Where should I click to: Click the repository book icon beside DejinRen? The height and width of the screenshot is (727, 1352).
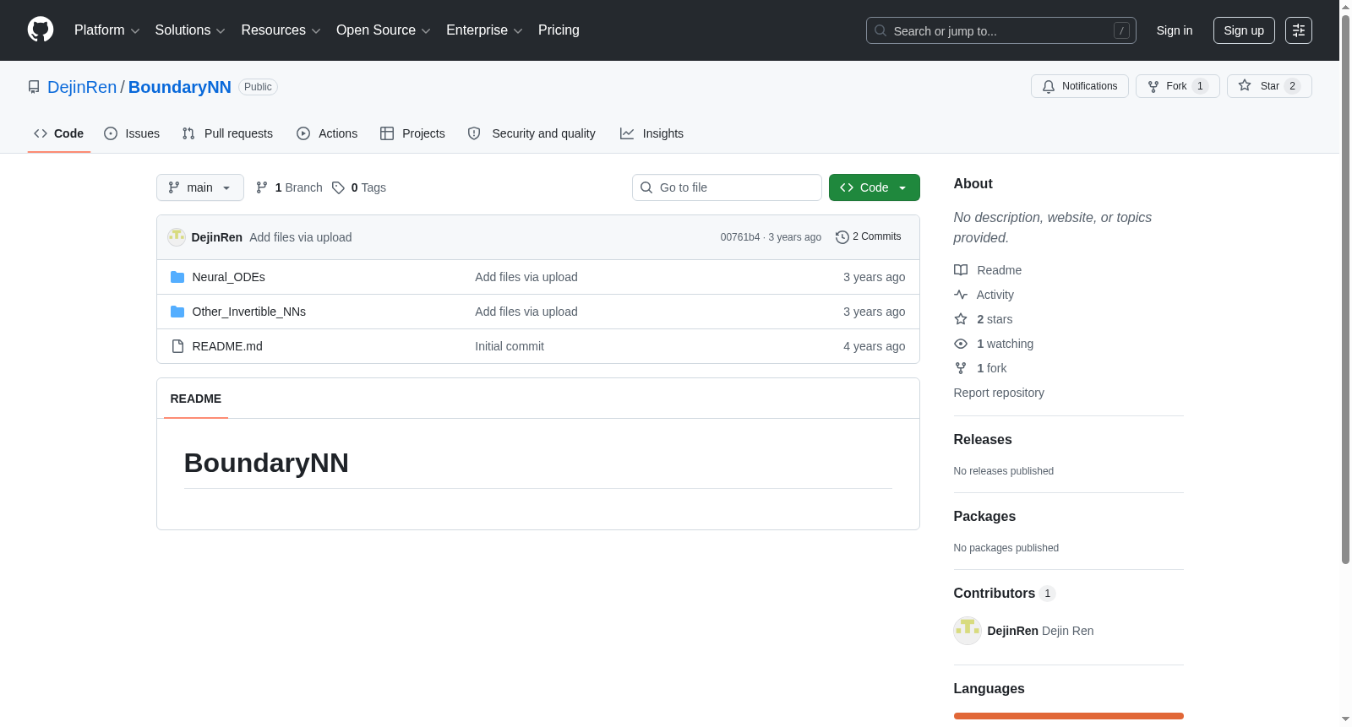coord(34,87)
